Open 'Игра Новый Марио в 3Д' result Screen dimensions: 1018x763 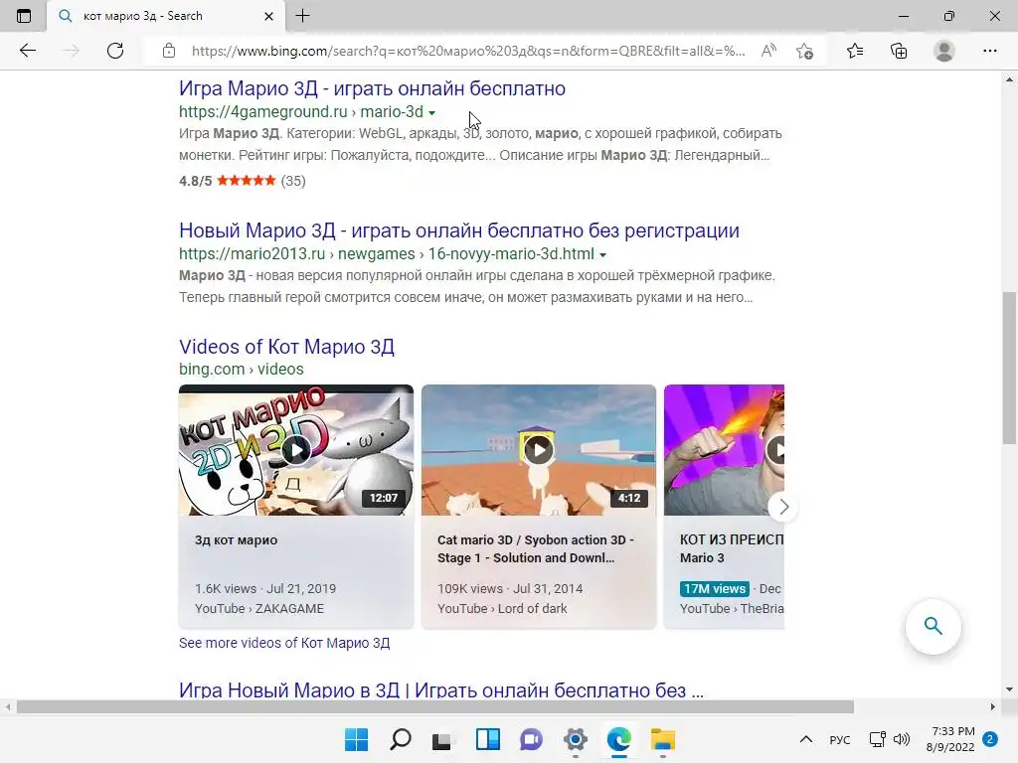pos(440,689)
